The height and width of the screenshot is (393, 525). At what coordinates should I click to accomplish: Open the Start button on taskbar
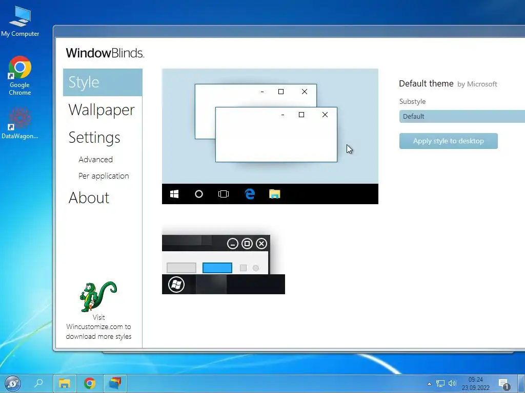(x=13, y=383)
